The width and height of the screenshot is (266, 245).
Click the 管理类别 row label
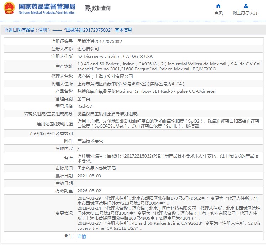(x=64, y=99)
